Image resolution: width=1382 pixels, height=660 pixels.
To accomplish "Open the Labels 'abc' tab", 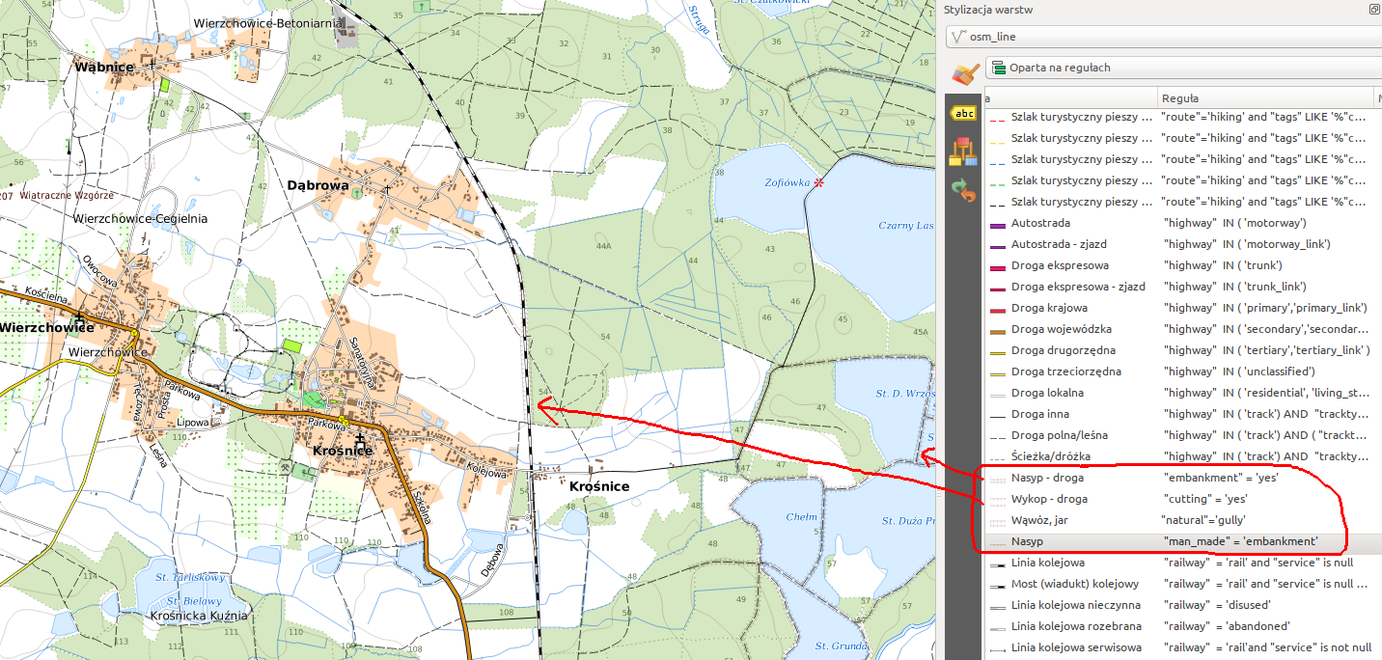I will point(963,114).
